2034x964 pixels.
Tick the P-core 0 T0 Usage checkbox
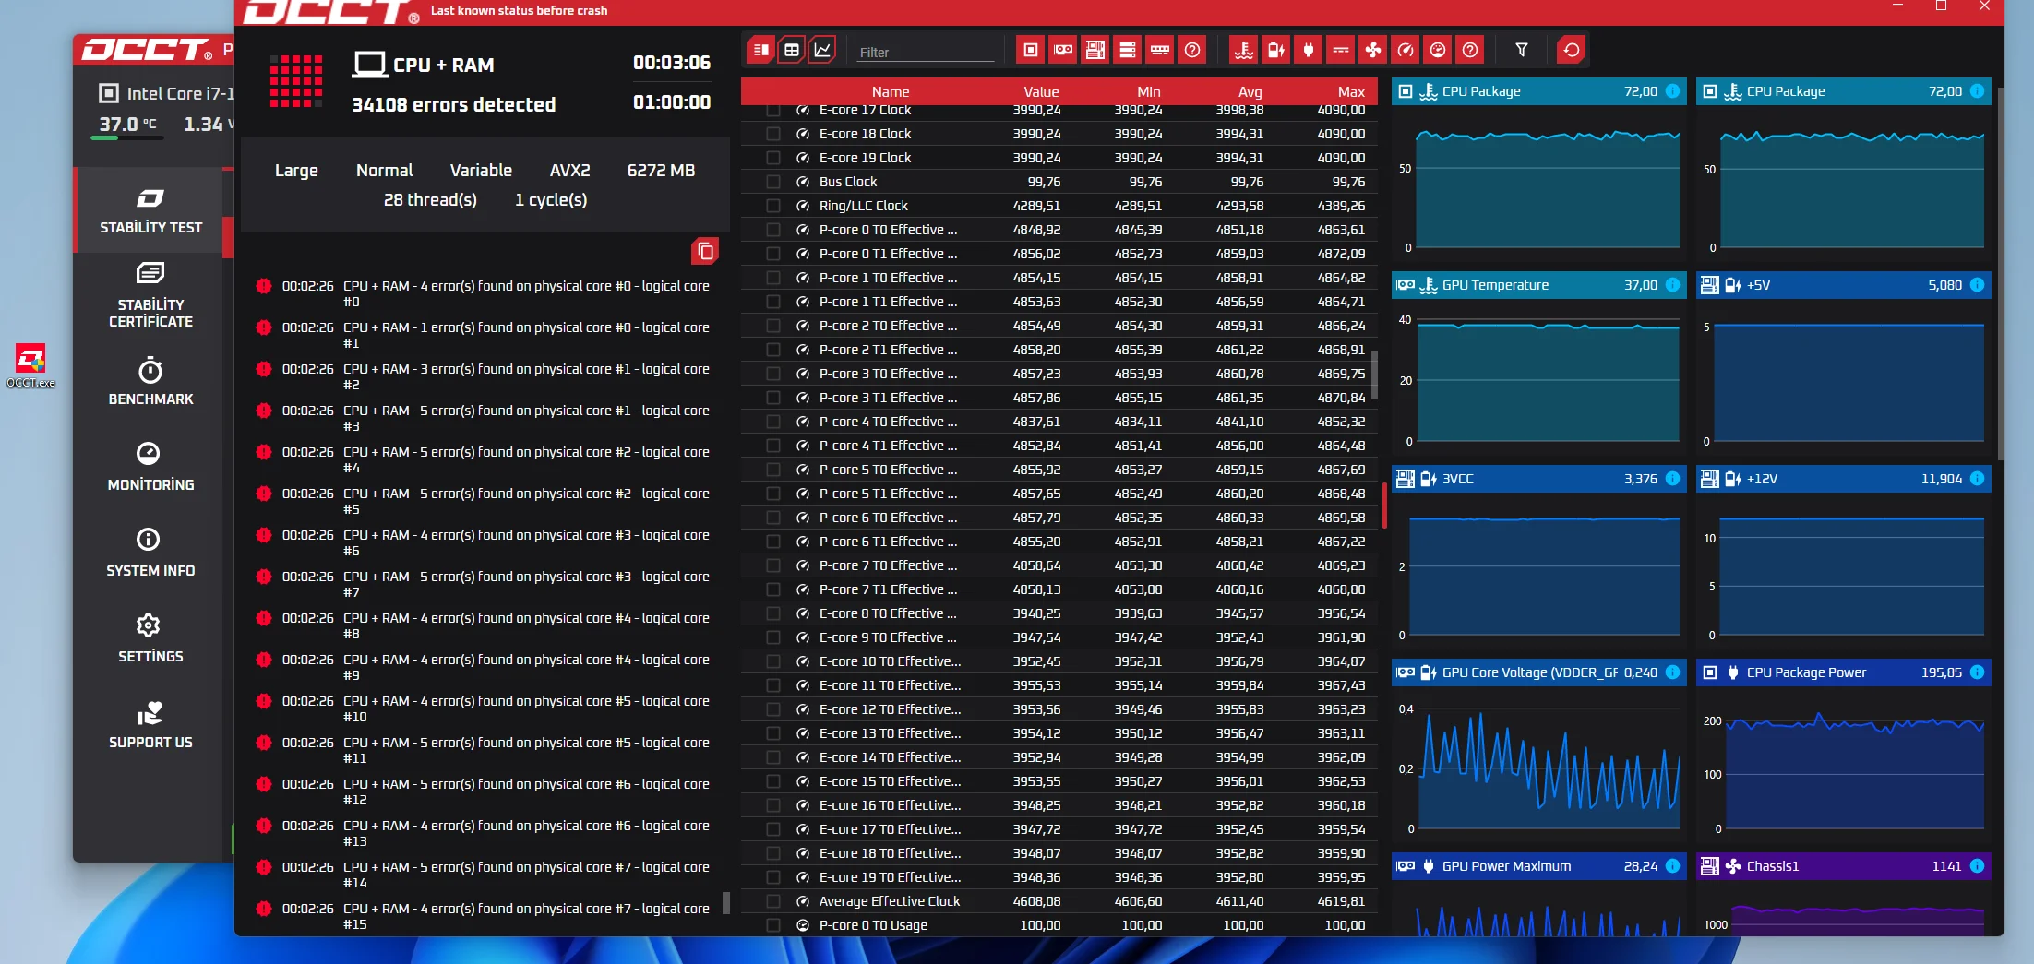click(773, 925)
